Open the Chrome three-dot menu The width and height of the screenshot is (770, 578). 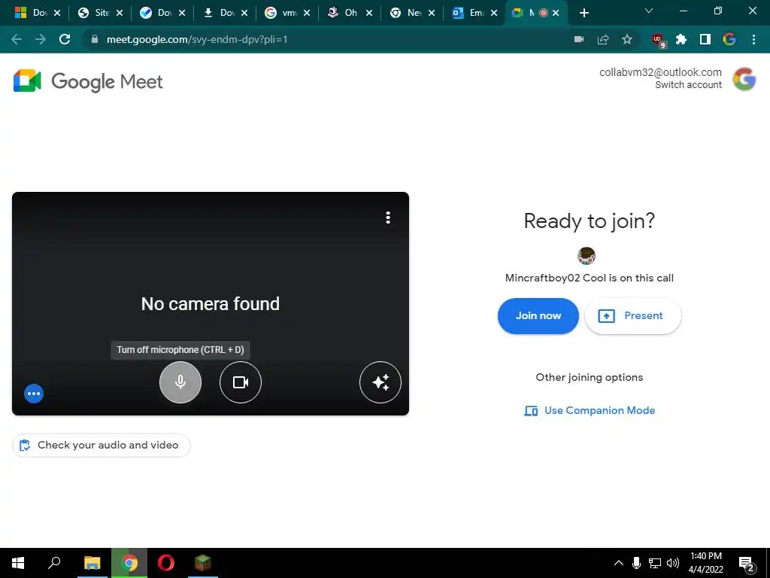point(753,39)
